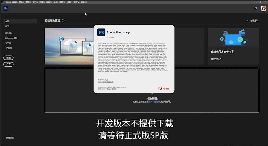
Task: Open Lightroom 照片 in the sidebar
Action: click(11, 38)
